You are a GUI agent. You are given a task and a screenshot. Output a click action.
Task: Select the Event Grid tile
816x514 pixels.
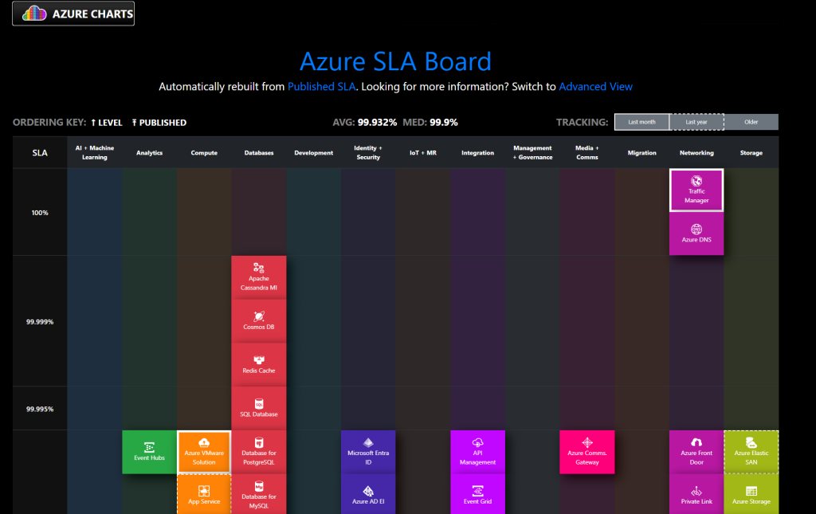coord(478,494)
